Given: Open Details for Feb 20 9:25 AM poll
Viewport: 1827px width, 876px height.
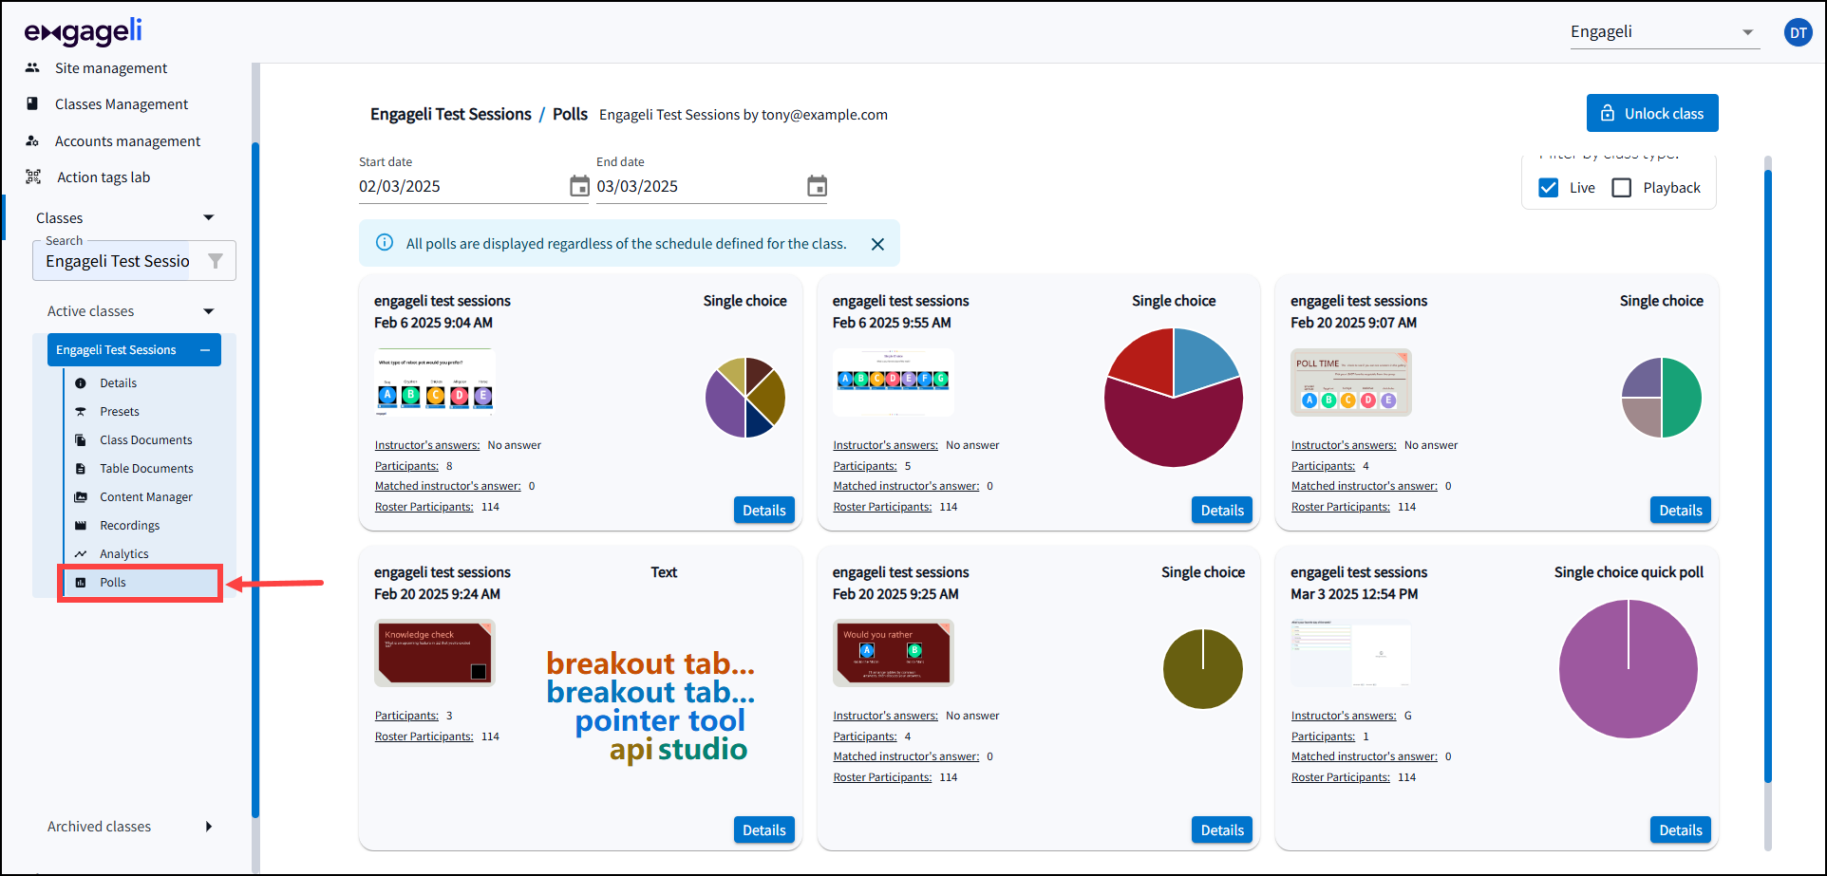Looking at the screenshot, I should pyautogui.click(x=1222, y=830).
